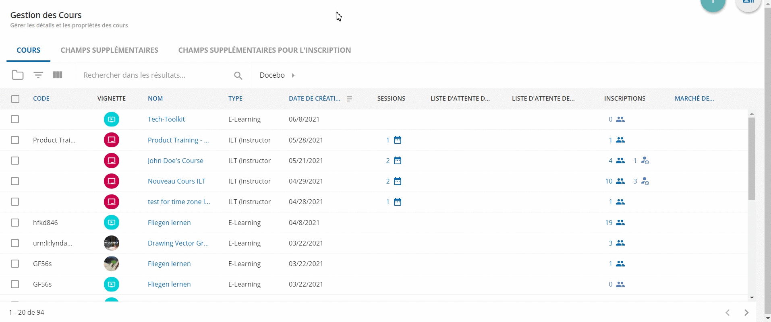The image size is (771, 322).
Task: Open sessions calendar for Product Training row
Action: click(398, 140)
